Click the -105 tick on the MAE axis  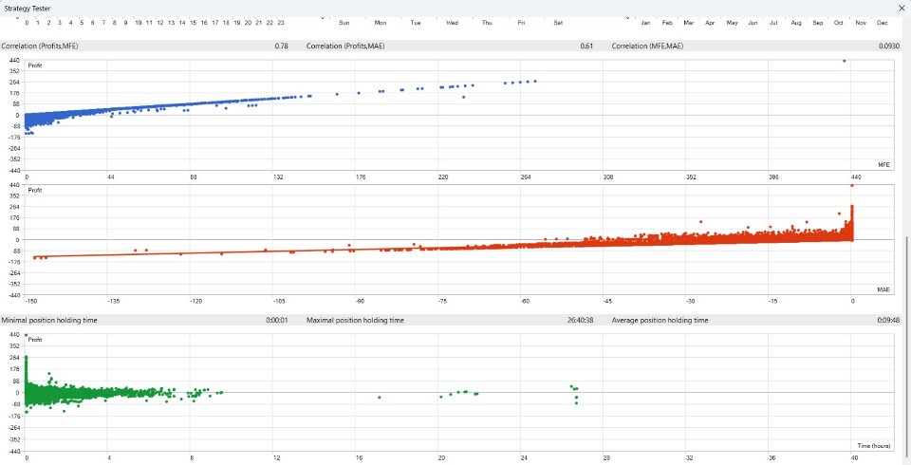[279, 301]
